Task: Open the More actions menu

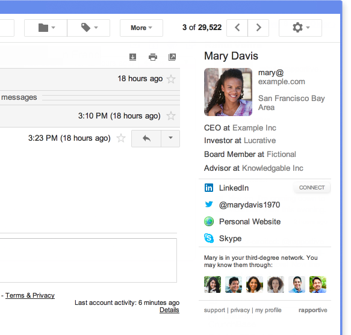Action: 141,28
